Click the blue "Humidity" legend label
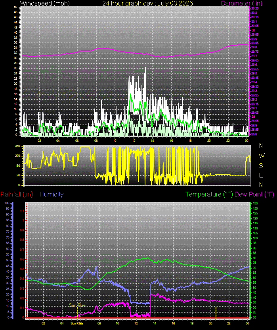Viewport: 277px width, 330px height. coord(52,194)
